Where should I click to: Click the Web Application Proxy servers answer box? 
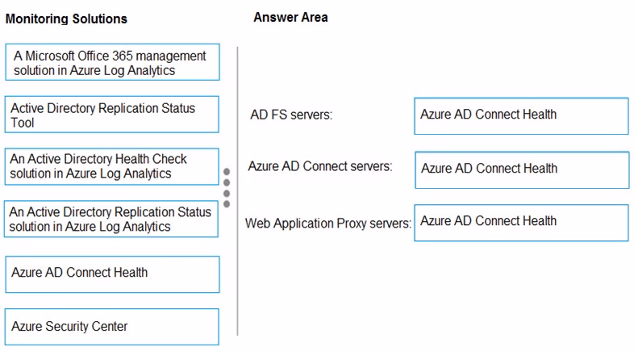pos(522,223)
